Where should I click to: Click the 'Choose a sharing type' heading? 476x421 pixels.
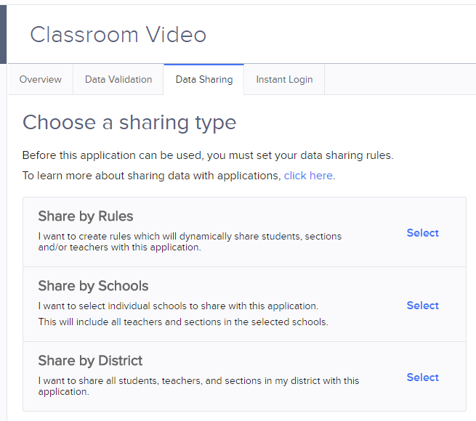(x=129, y=122)
